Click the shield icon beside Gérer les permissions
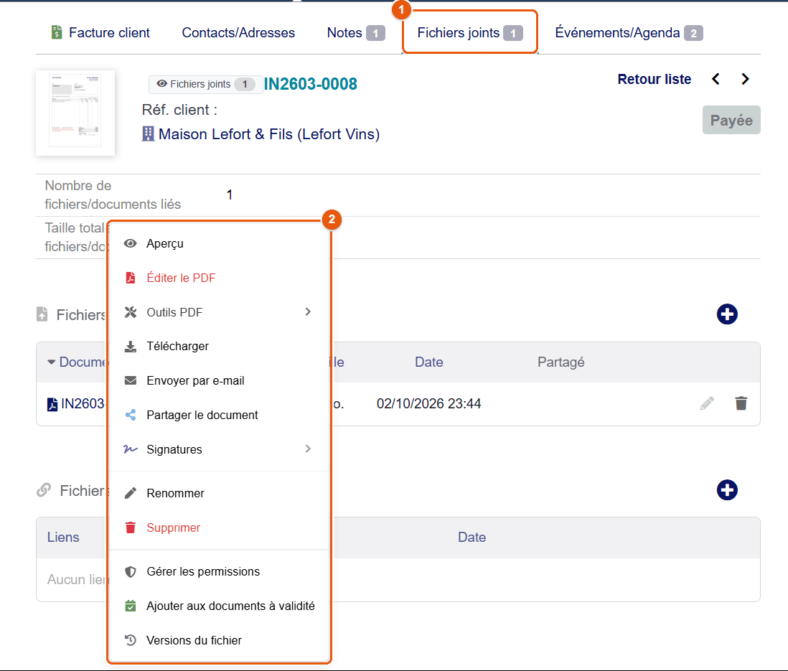 pyautogui.click(x=130, y=571)
